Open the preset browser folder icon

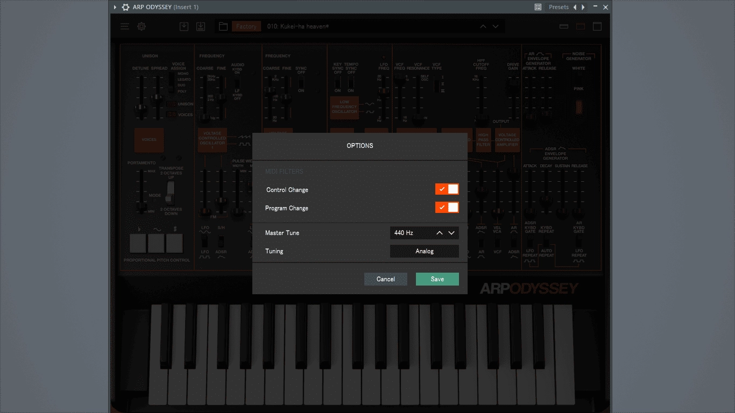pyautogui.click(x=223, y=26)
